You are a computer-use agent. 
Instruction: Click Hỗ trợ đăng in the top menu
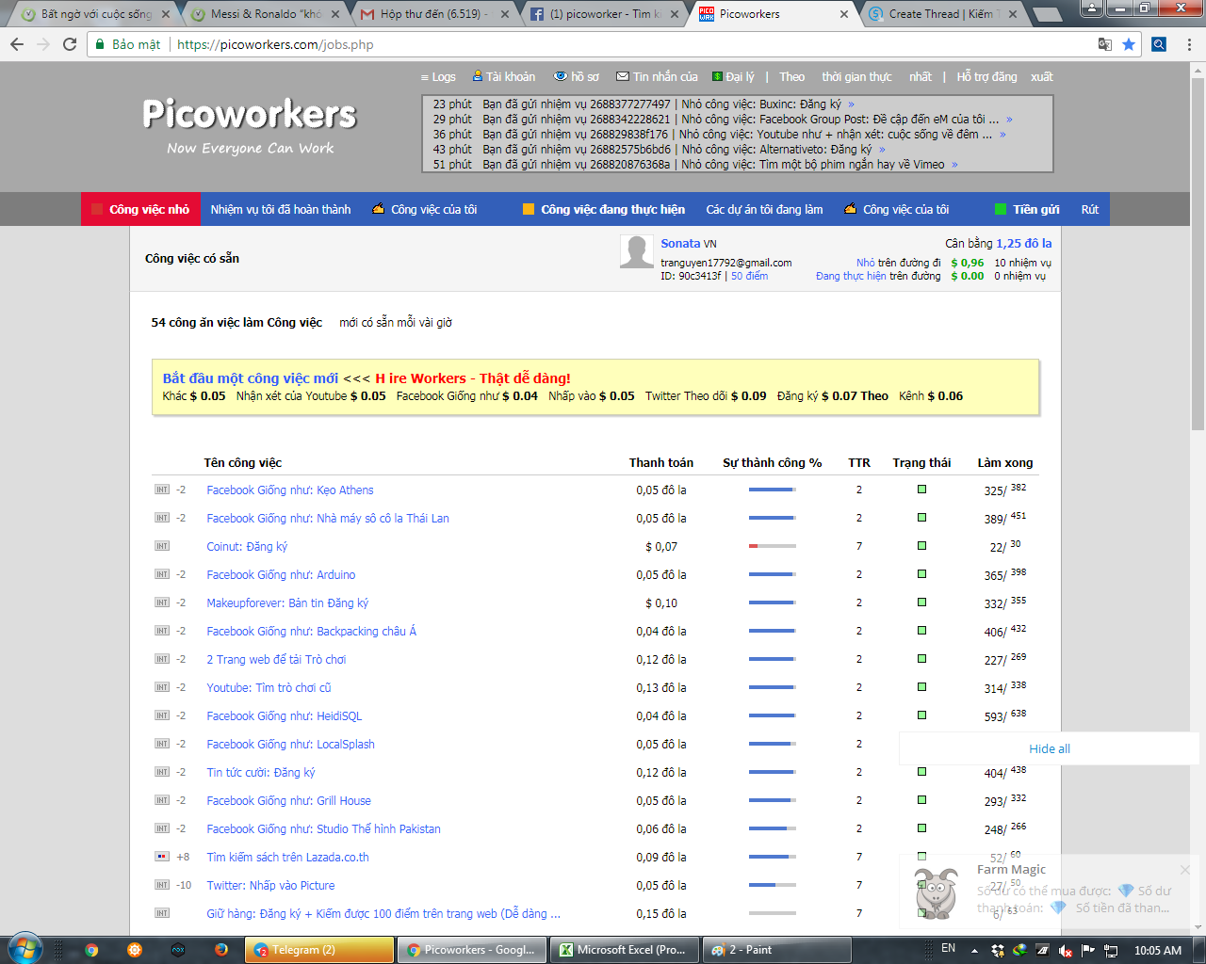[x=987, y=77]
